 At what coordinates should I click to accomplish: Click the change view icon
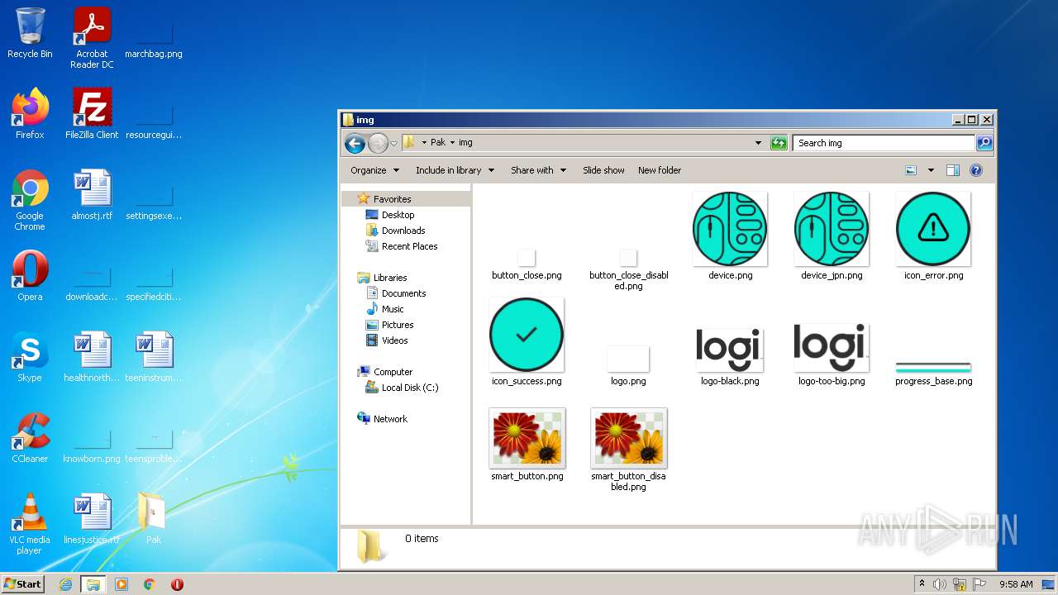click(911, 170)
